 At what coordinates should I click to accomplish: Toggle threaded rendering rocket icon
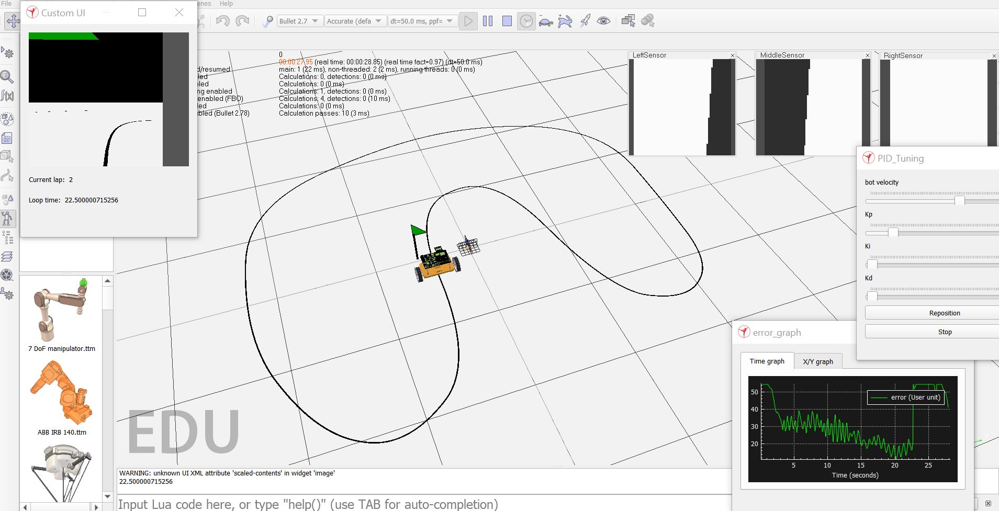585,21
